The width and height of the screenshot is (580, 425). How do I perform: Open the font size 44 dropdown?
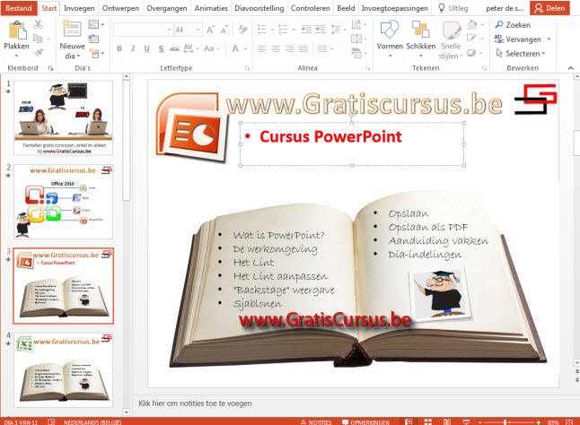pyautogui.click(x=198, y=30)
